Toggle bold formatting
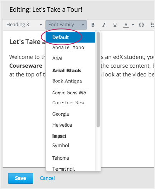This screenshot has height=189, width=155. 93,25
